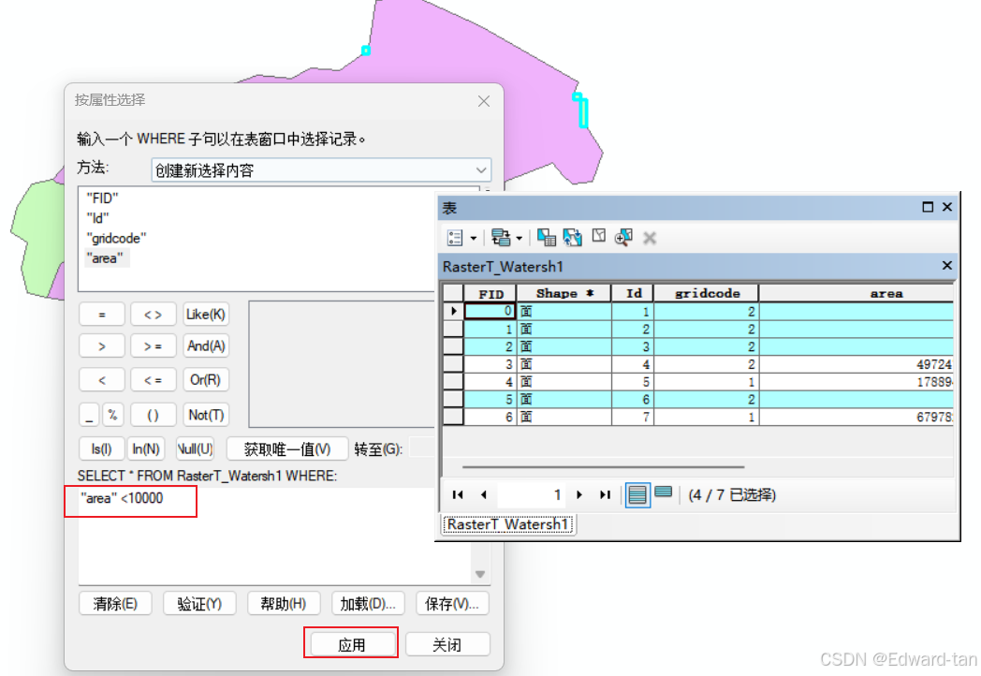Screen dimensions: 981x676
Task: Select the "FID" field in list
Action: [103, 198]
